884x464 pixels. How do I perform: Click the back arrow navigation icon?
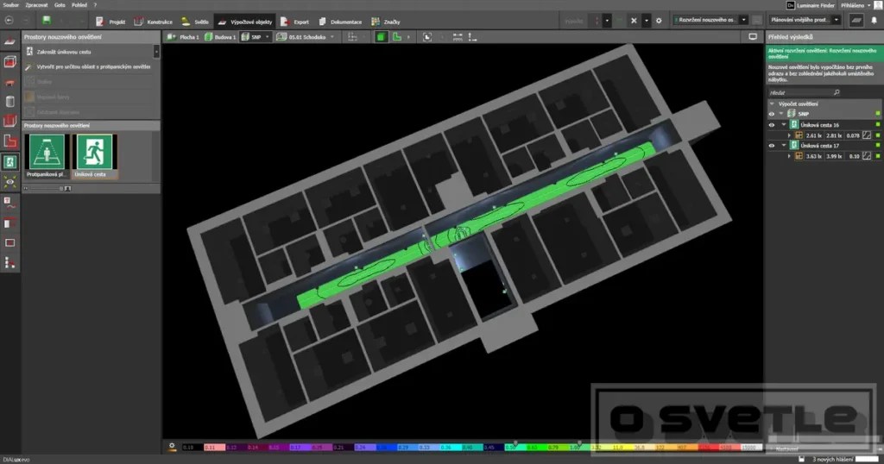(x=9, y=21)
